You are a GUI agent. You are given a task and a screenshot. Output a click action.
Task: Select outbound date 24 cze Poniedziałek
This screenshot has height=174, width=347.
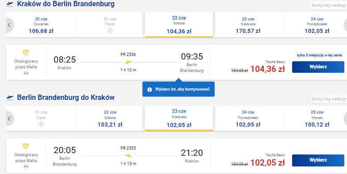click(x=317, y=25)
